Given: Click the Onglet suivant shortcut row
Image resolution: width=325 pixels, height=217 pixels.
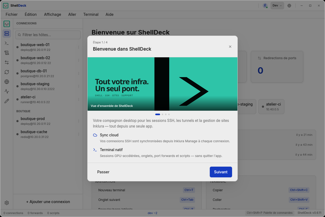Looking at the screenshot, I should pos(147,200).
